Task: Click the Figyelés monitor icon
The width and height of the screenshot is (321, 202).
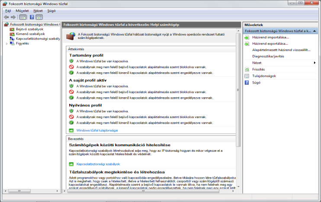Action: [12, 43]
